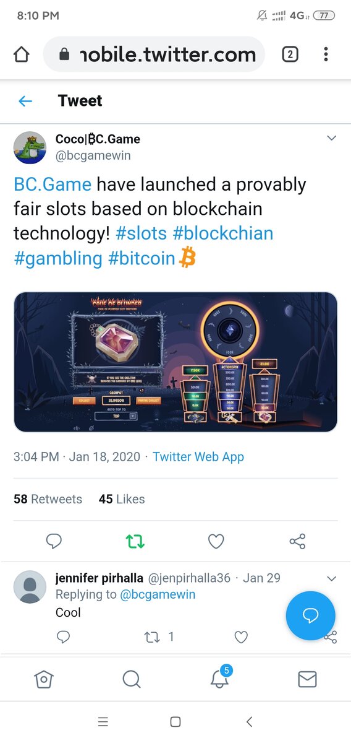Open the #slots hashtag
The image size is (351, 743).
(x=141, y=233)
